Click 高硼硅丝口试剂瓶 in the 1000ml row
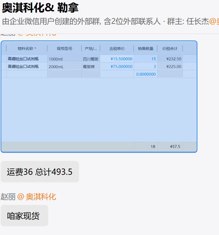This screenshot has height=235, width=219. click(27, 59)
